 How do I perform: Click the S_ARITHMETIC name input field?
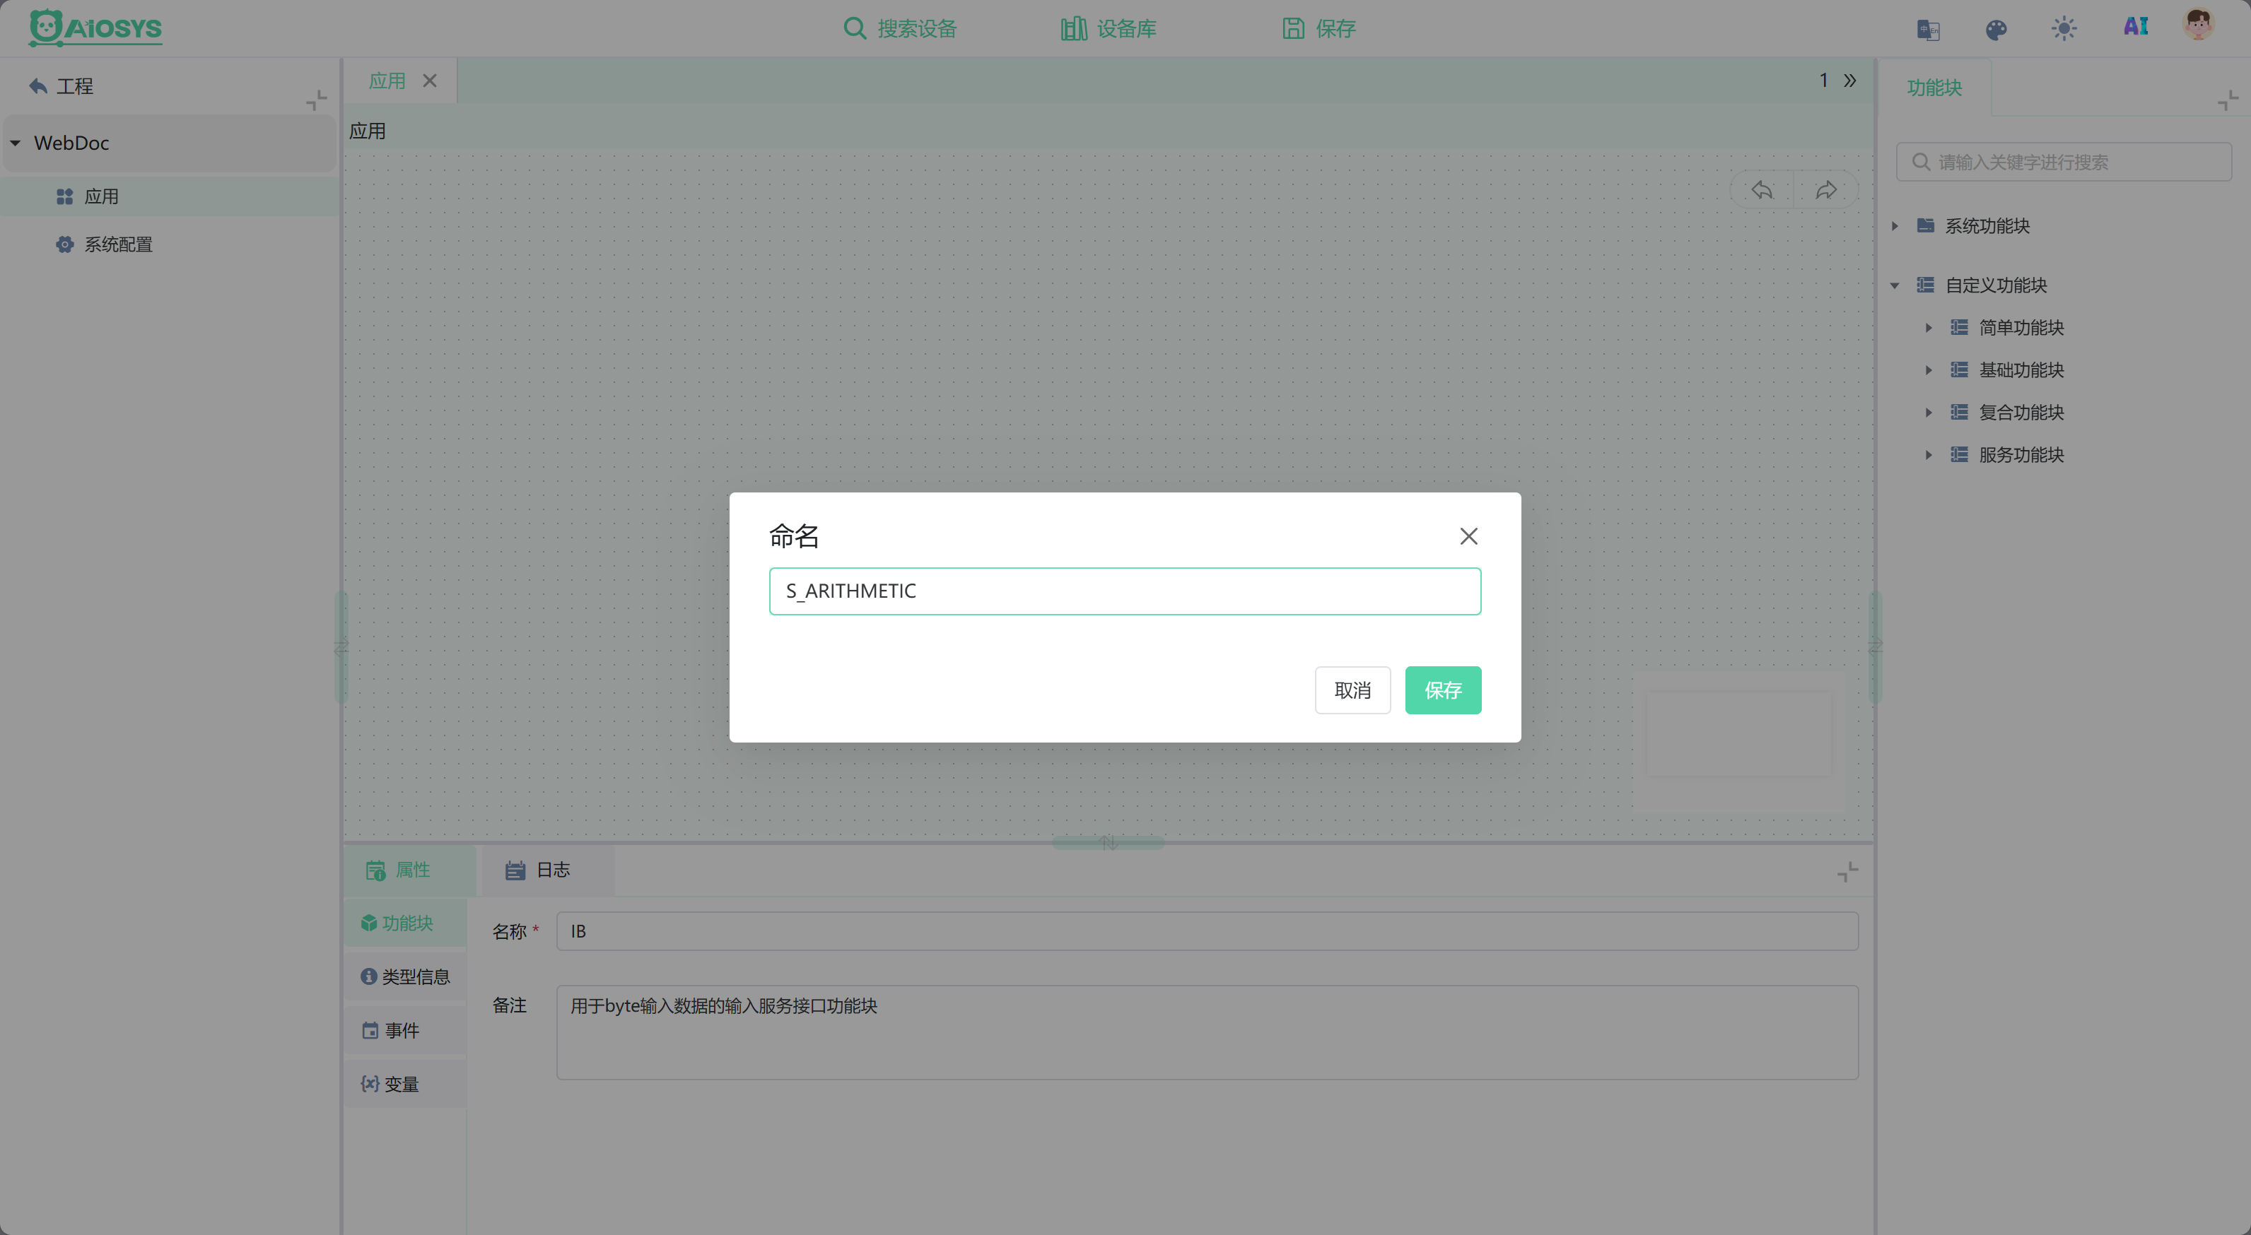point(1125,591)
